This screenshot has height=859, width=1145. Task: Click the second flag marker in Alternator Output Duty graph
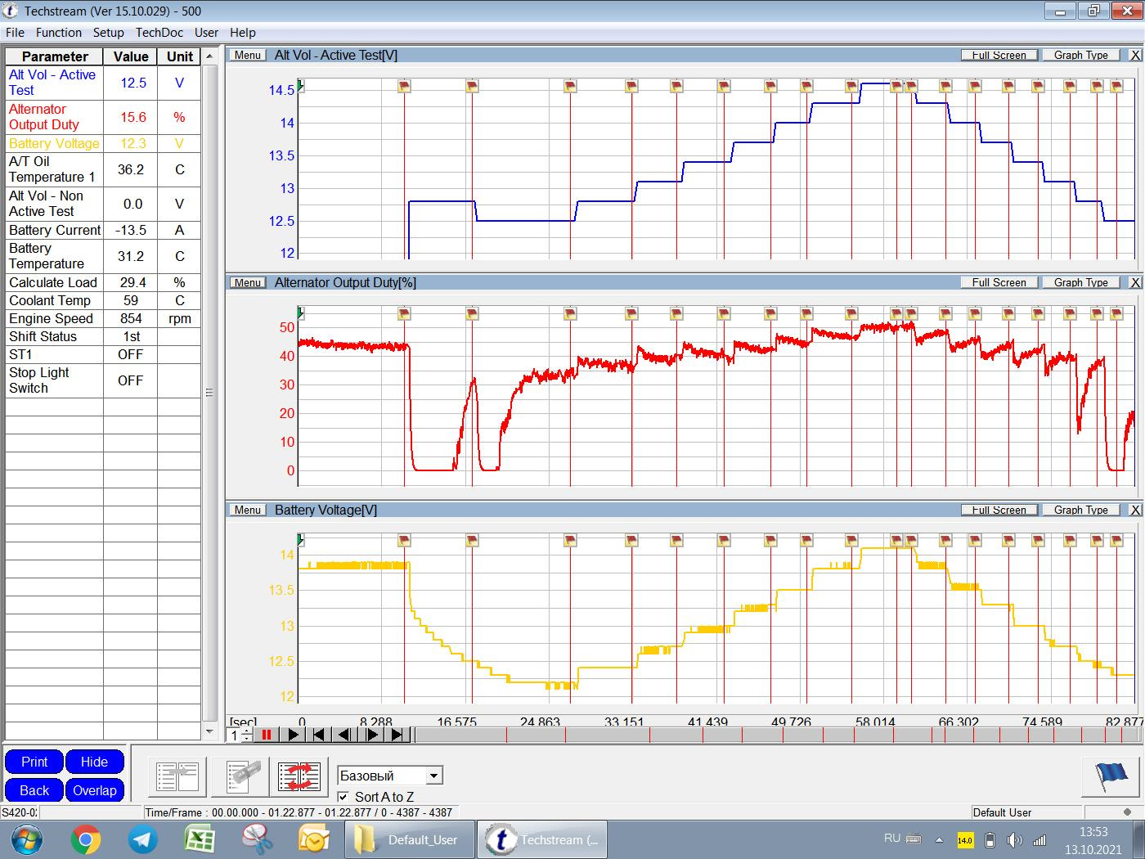(472, 313)
